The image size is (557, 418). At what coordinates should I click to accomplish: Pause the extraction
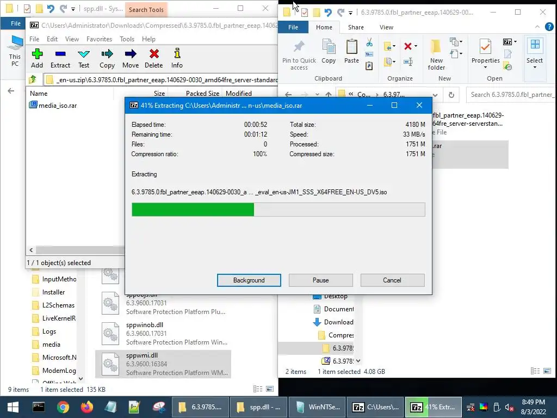[321, 280]
